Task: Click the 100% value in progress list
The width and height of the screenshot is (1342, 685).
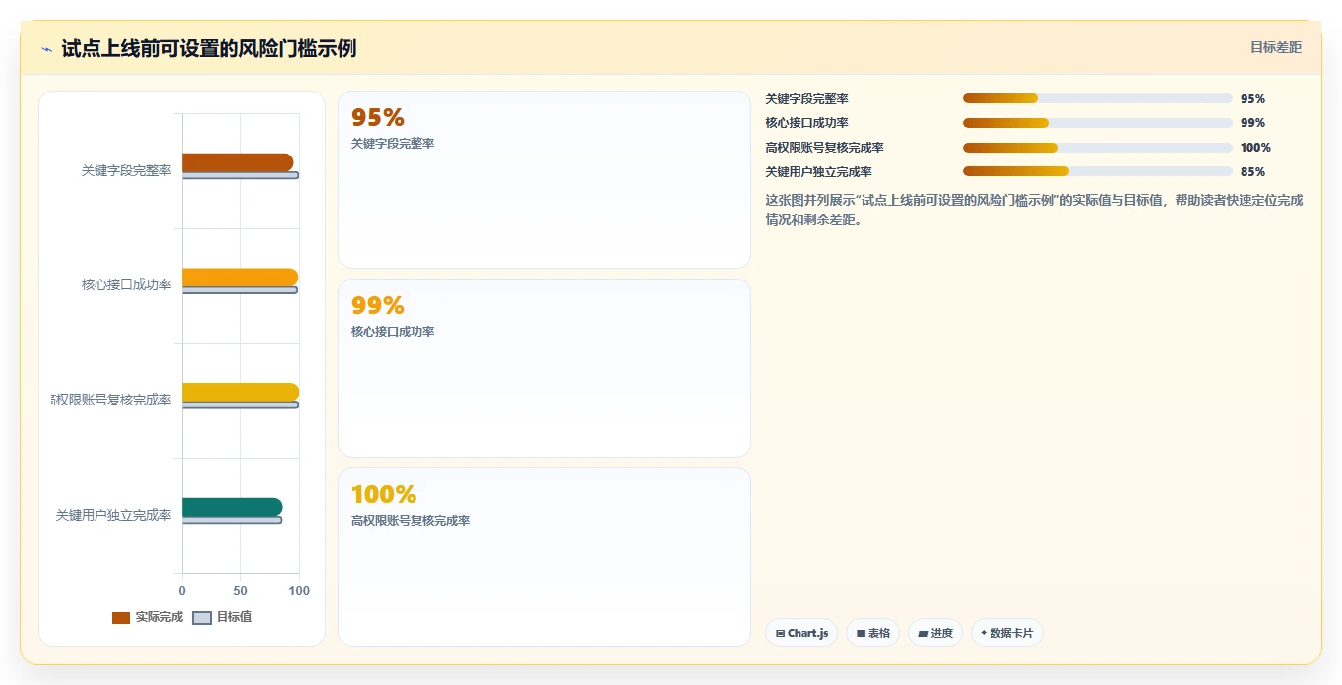Action: click(1255, 148)
